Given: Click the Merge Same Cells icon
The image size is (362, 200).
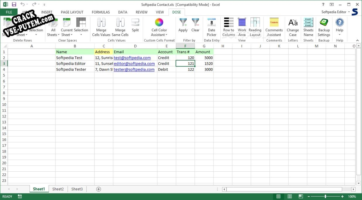Looking at the screenshot, I should [120, 23].
